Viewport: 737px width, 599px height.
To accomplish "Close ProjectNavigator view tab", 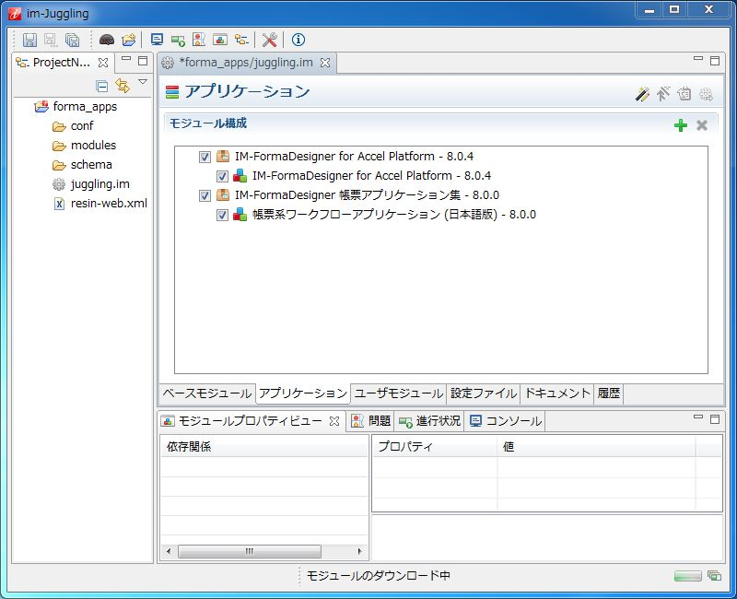I will click(x=103, y=62).
